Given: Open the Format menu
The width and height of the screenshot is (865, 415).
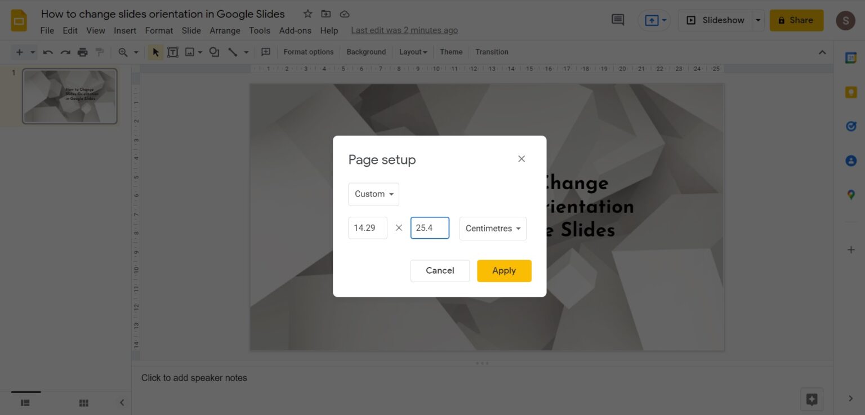Looking at the screenshot, I should click(x=159, y=30).
